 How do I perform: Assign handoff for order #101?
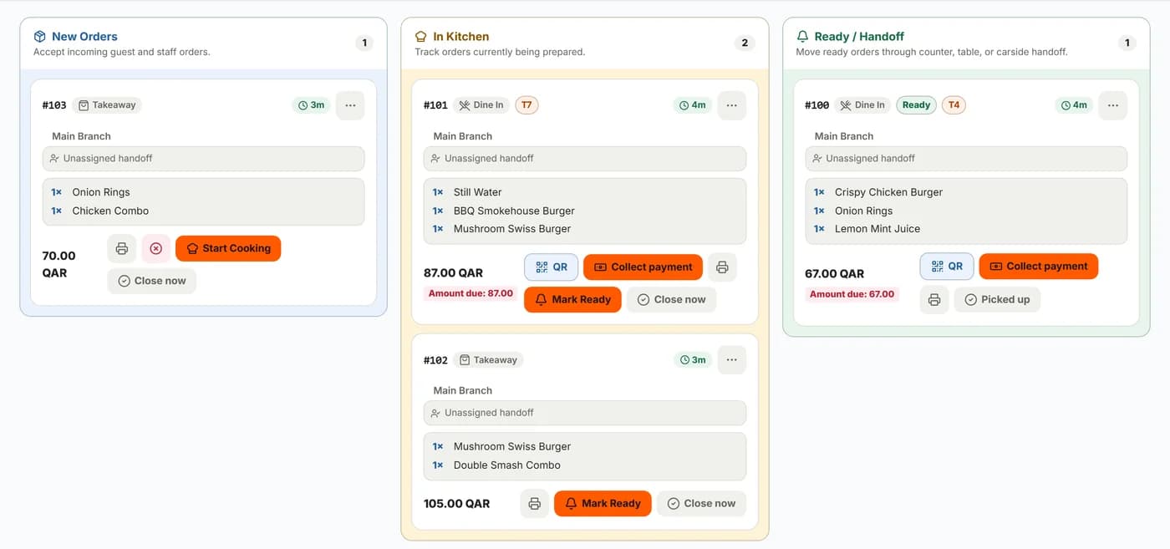coord(585,159)
